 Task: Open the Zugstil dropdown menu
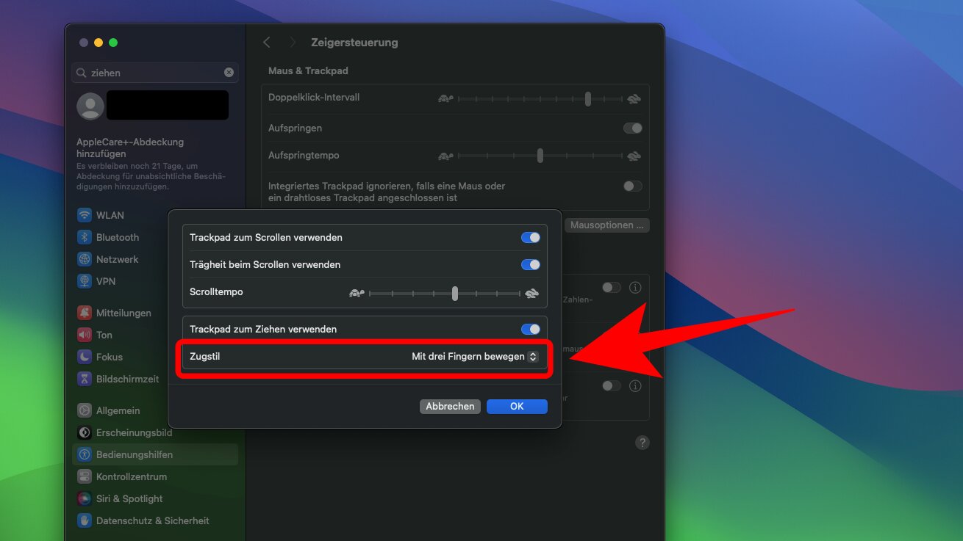(474, 357)
